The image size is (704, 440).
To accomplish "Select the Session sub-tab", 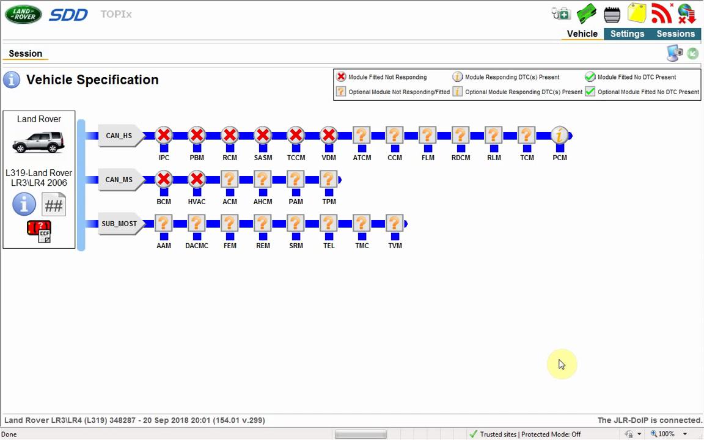I will pyautogui.click(x=26, y=53).
